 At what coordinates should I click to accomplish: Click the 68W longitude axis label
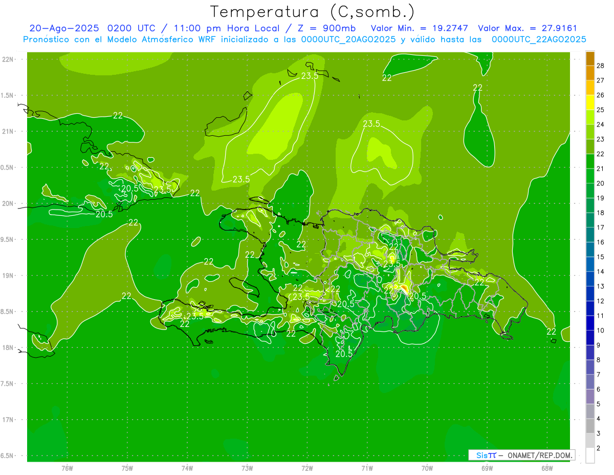coord(547,468)
